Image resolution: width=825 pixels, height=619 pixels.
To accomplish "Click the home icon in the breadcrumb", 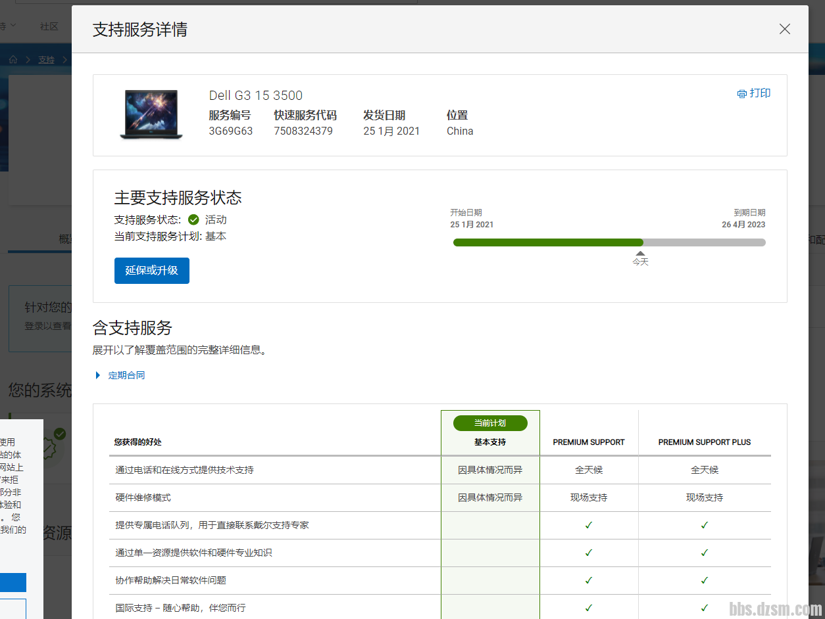I will pyautogui.click(x=13, y=60).
